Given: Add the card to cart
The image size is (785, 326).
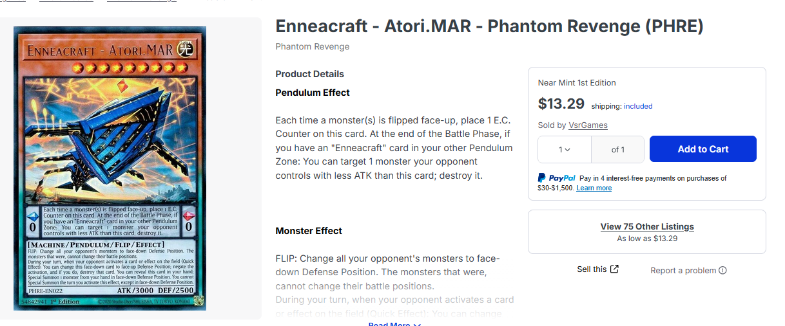Looking at the screenshot, I should tap(703, 149).
